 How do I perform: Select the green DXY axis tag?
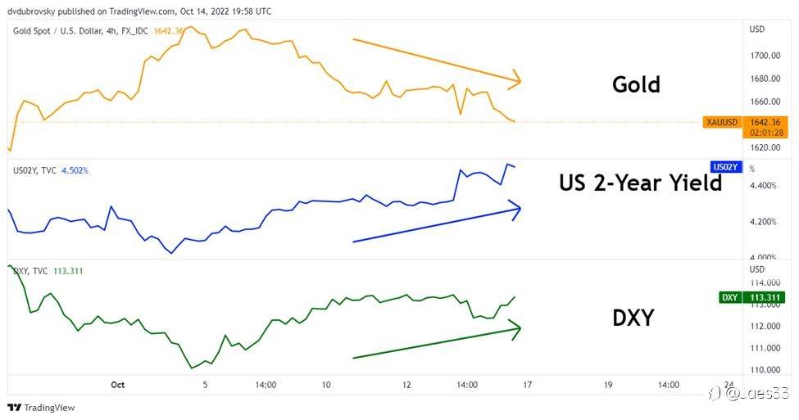pos(729,297)
